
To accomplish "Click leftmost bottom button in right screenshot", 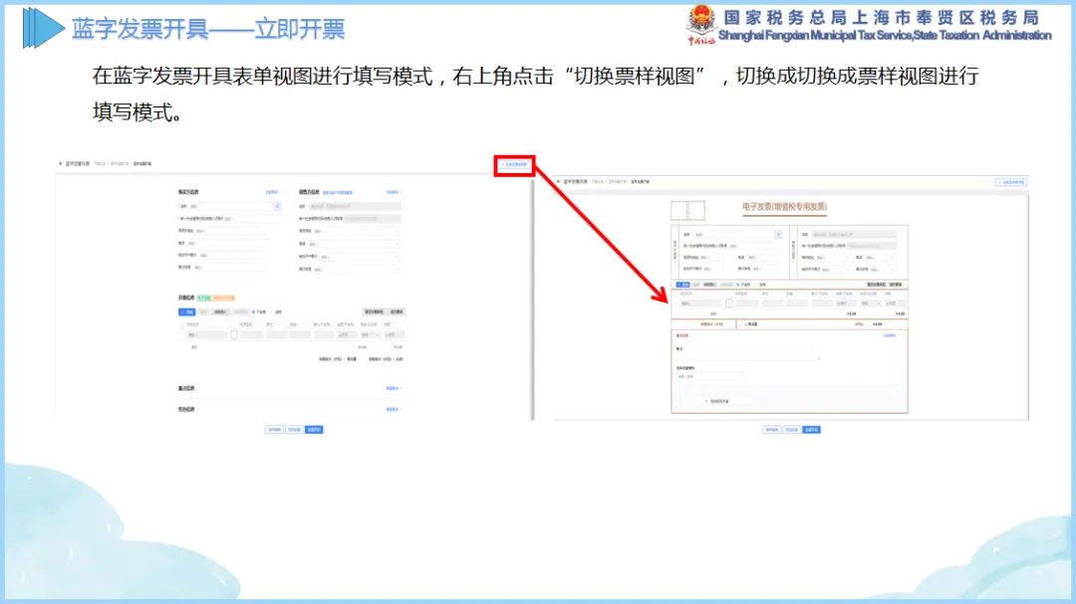I will 772,430.
